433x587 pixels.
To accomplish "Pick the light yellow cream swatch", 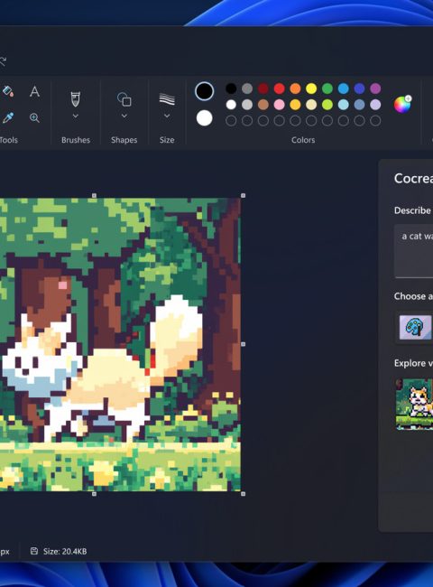I will 311,105.
